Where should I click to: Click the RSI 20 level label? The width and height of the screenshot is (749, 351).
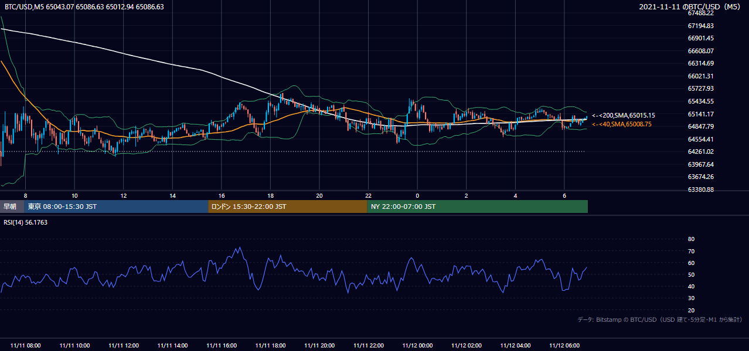coord(691,310)
